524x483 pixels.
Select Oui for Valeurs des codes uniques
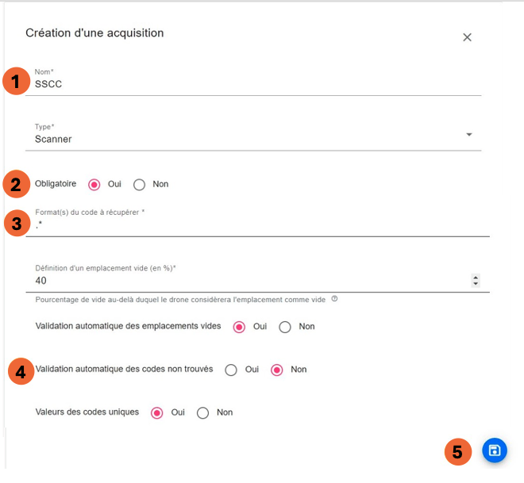click(157, 412)
